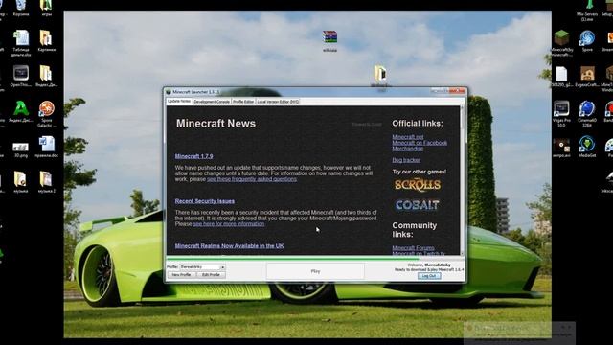This screenshot has height=345, width=613.
Task: Click the Scrolls game logo
Action: click(x=418, y=185)
